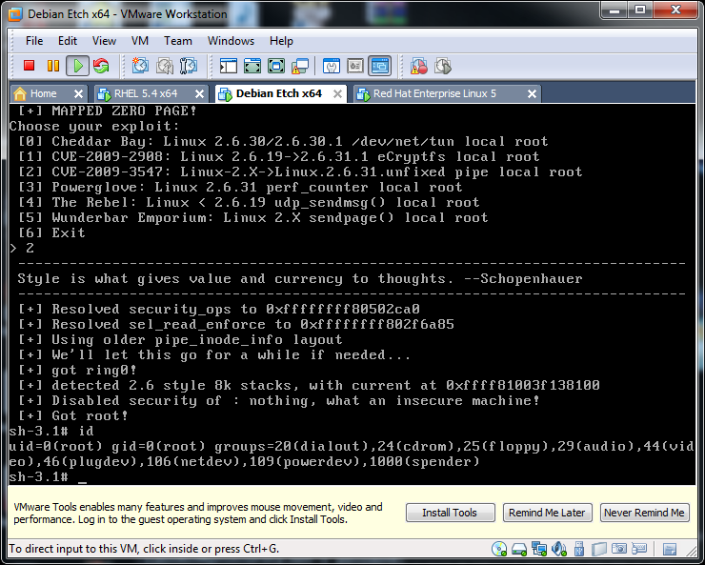This screenshot has height=565, width=705.
Task: Open the Team menu
Action: point(177,41)
